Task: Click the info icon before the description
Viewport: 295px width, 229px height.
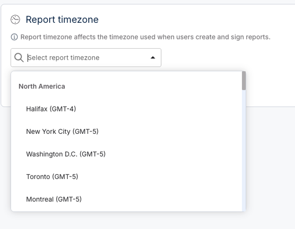Action: 14,37
